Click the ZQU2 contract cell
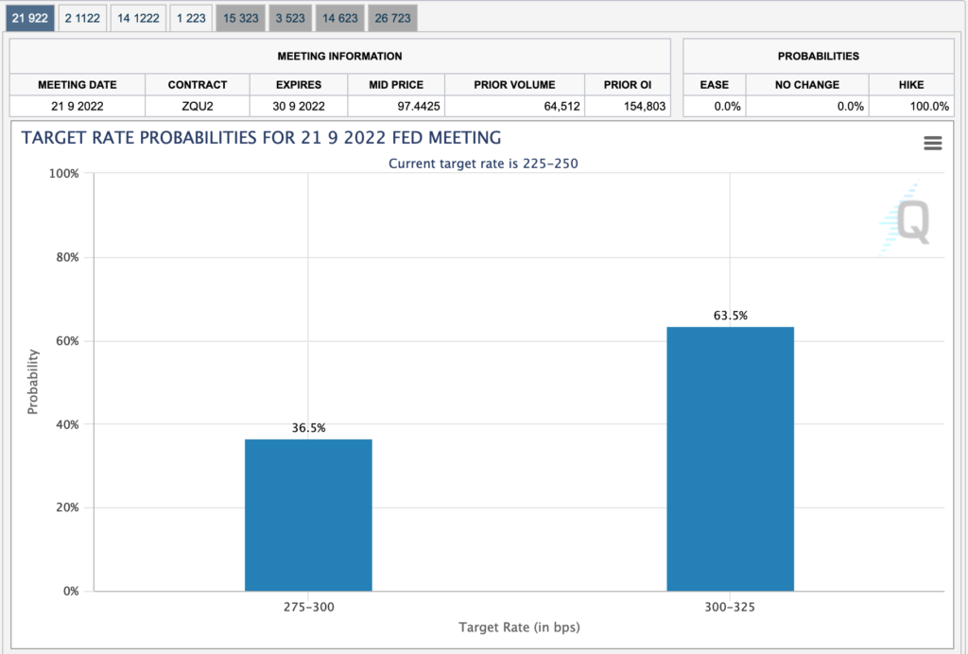 point(198,106)
